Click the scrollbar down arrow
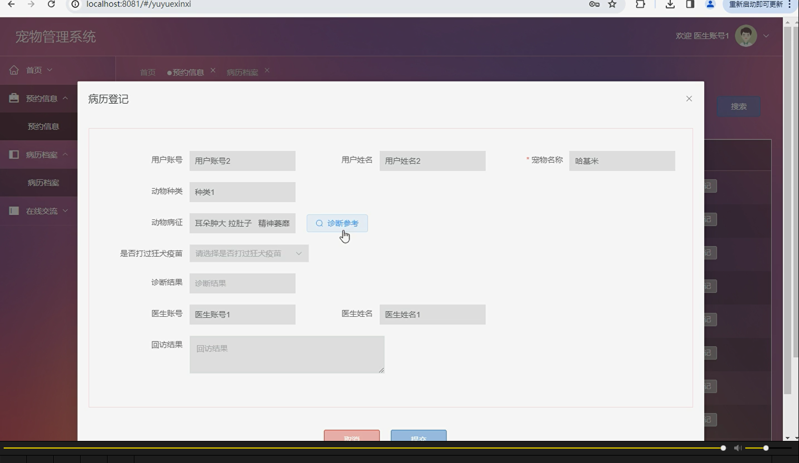Screen dimensions: 799x463 (x=787, y=437)
